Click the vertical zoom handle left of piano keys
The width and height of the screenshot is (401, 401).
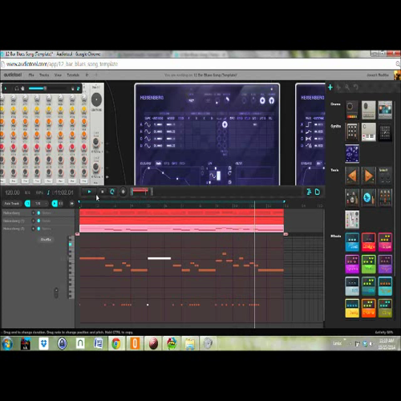(x=56, y=293)
